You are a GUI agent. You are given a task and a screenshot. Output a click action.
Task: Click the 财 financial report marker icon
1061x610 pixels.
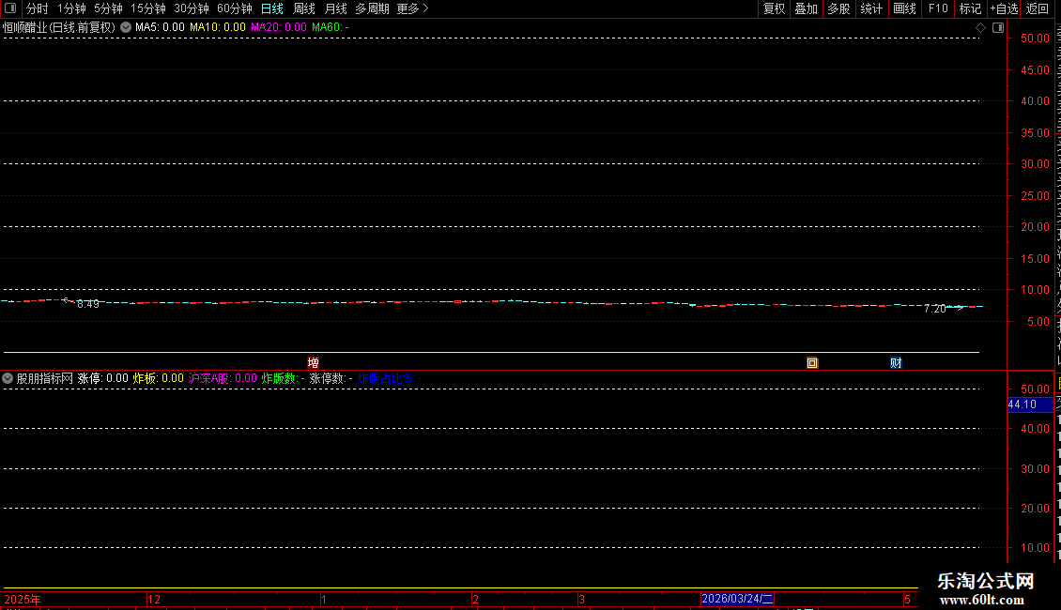tap(896, 363)
